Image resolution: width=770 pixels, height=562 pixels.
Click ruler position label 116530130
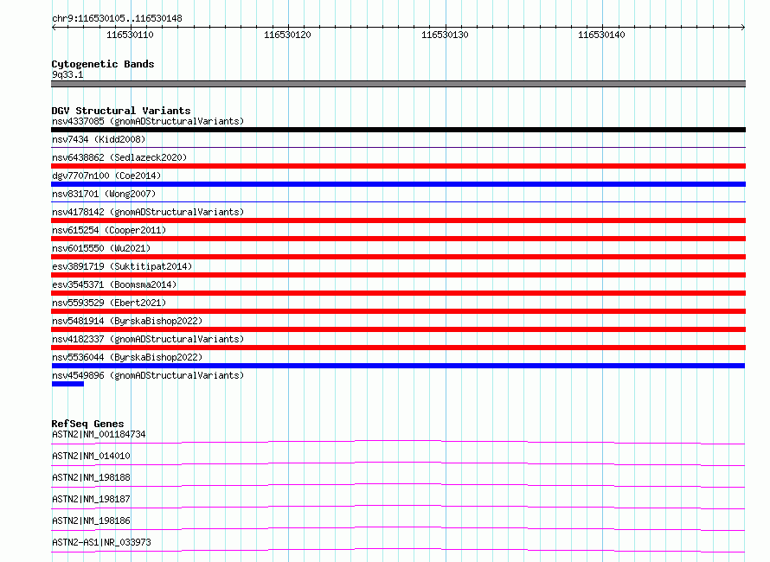(445, 35)
